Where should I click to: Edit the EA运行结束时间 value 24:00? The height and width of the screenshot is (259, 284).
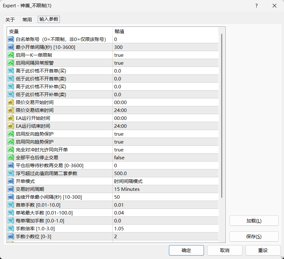165,126
